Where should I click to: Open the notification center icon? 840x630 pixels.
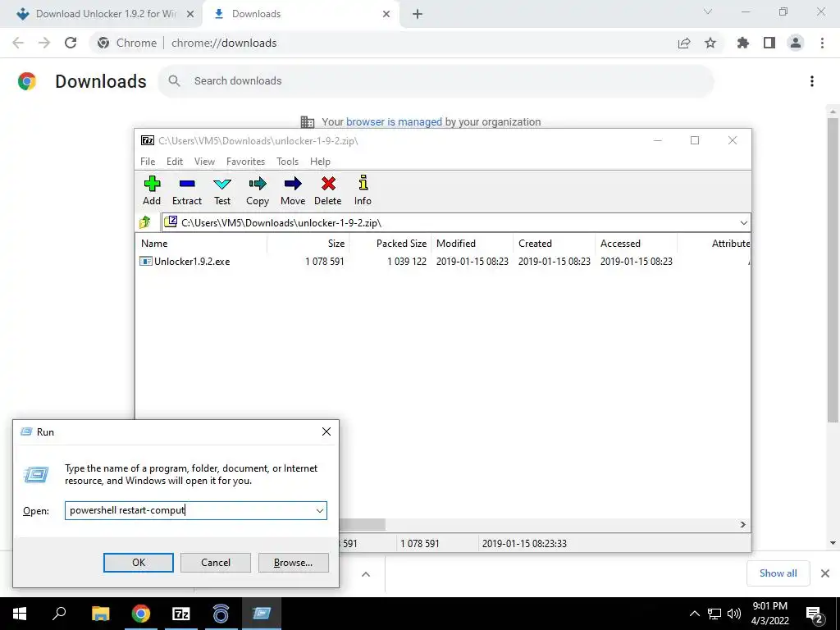(814, 614)
